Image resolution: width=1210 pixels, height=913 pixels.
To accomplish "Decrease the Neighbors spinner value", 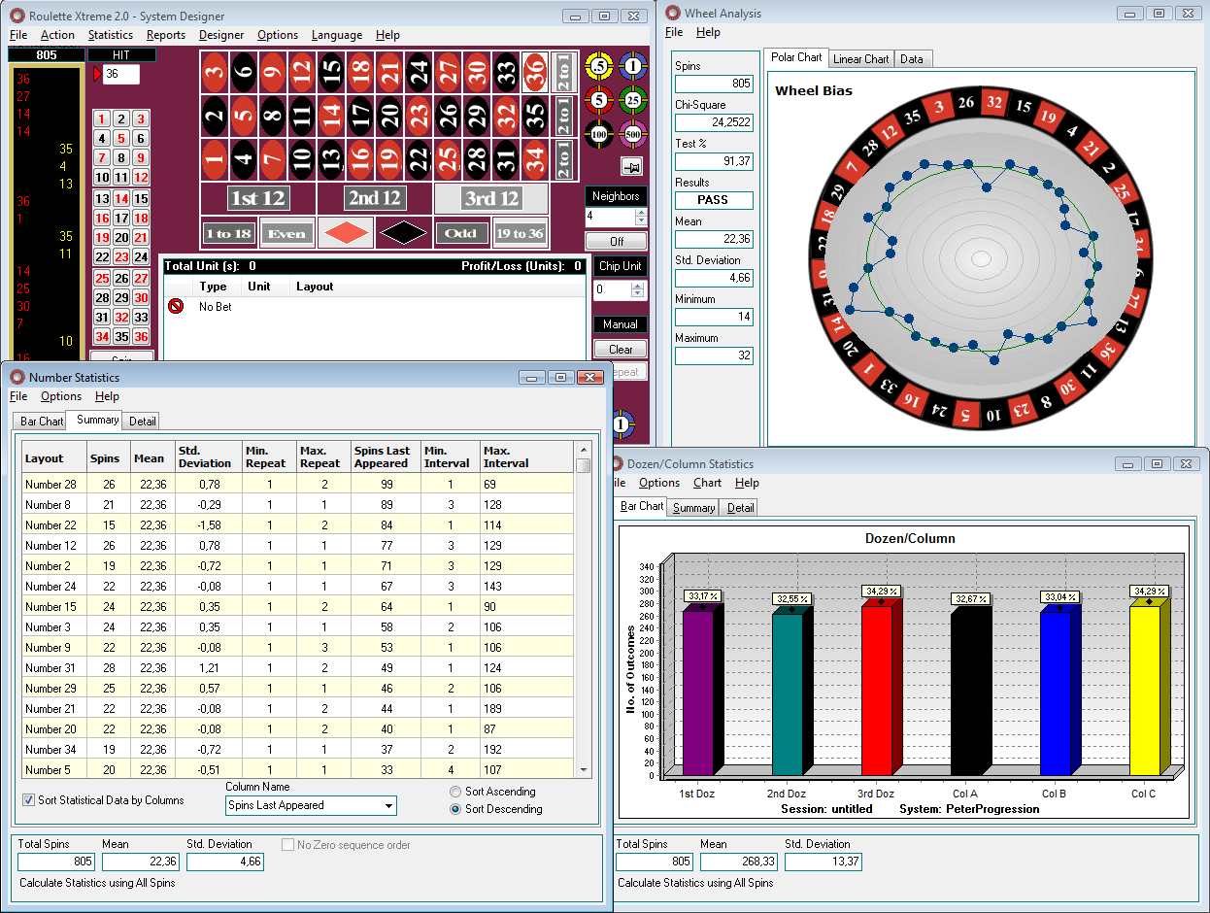I will pyautogui.click(x=640, y=220).
